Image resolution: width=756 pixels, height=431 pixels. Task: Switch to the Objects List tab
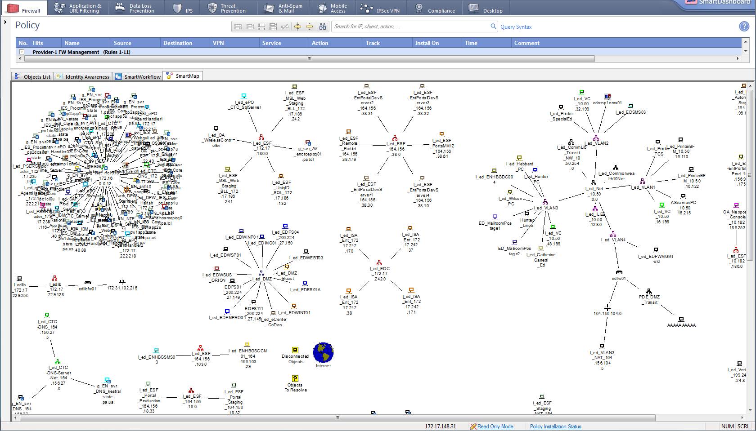pyautogui.click(x=32, y=76)
